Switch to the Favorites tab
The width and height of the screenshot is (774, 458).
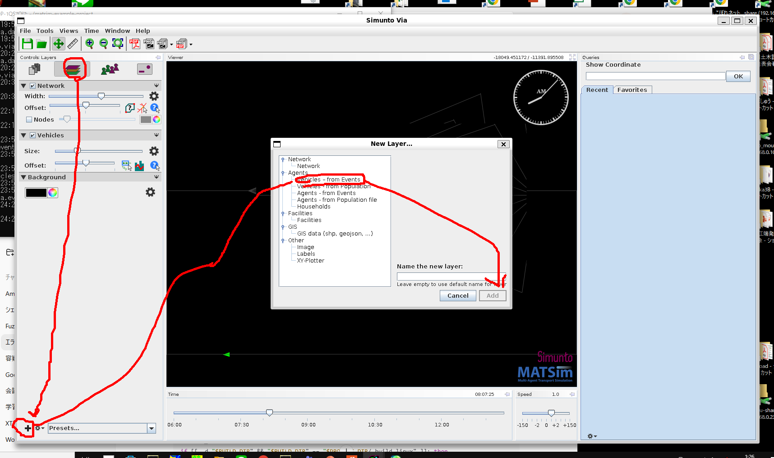click(x=632, y=90)
